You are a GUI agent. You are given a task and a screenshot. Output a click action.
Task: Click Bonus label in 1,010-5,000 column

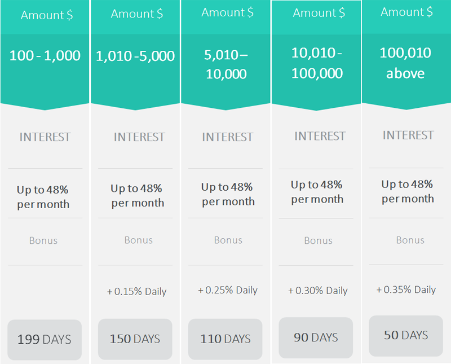tap(139, 240)
